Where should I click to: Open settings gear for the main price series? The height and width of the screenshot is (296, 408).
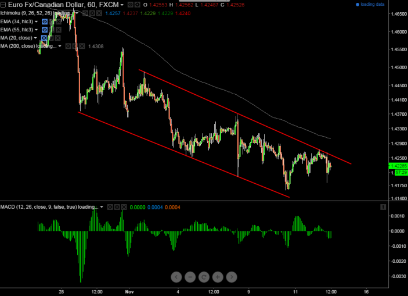[137, 5]
